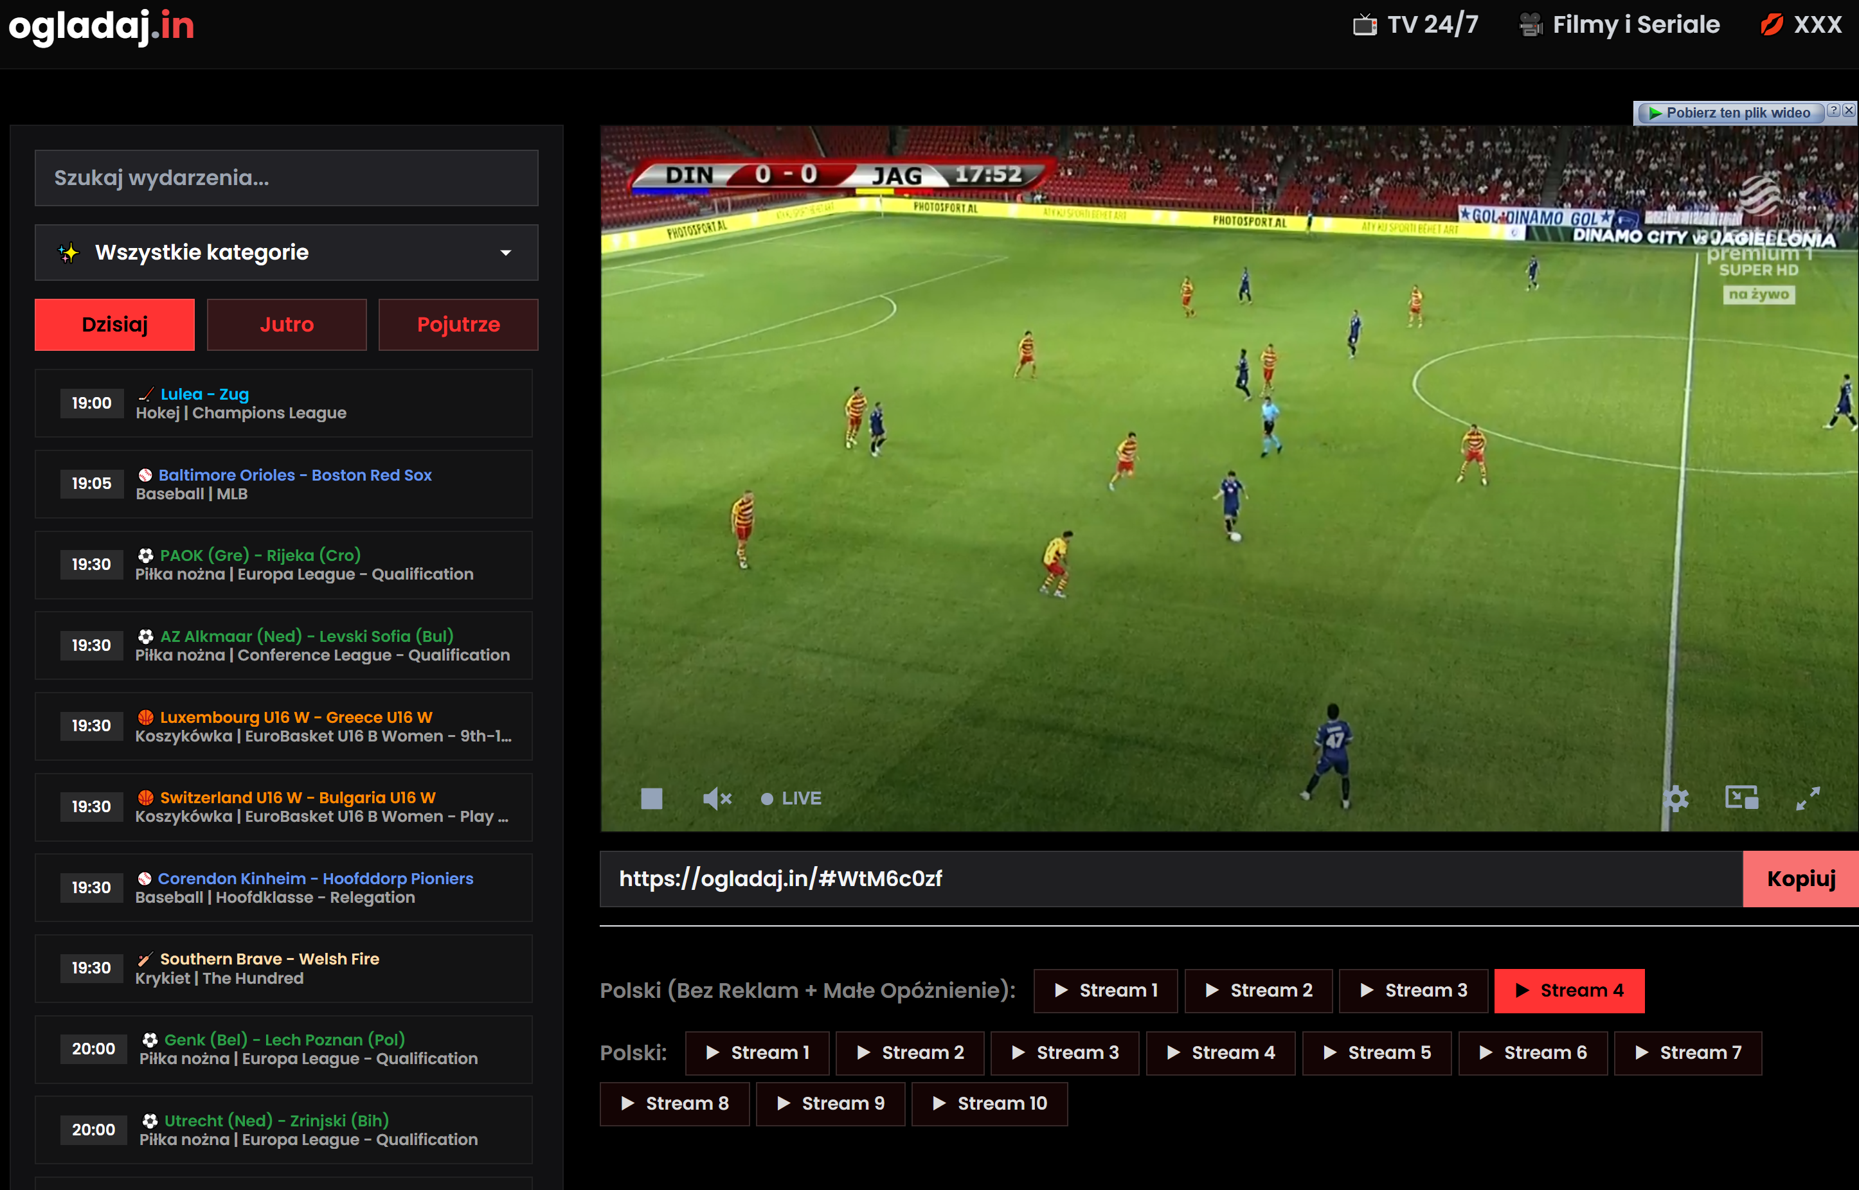The height and width of the screenshot is (1190, 1859).
Task: Click the XXX lips icon
Action: click(1771, 24)
